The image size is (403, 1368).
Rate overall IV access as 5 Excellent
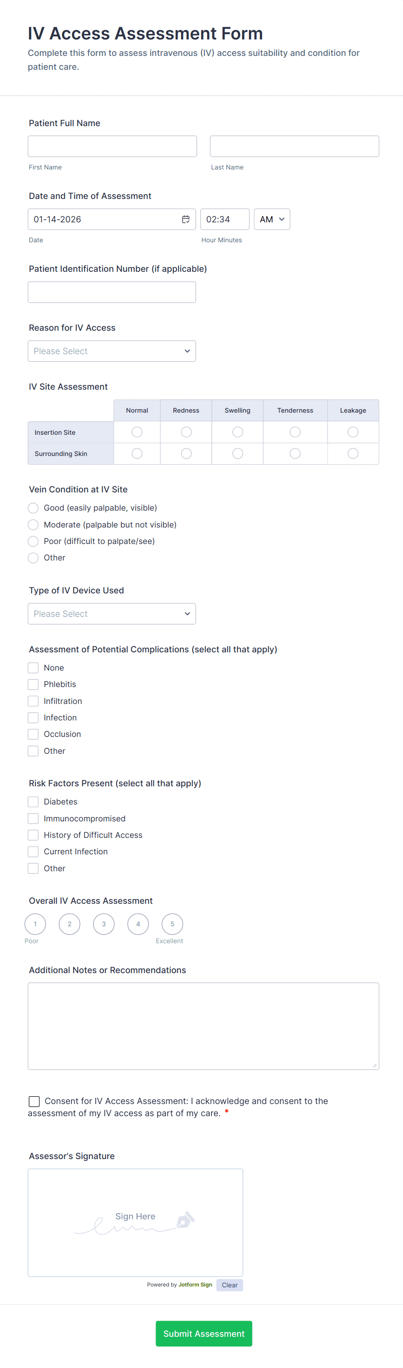[x=172, y=924]
